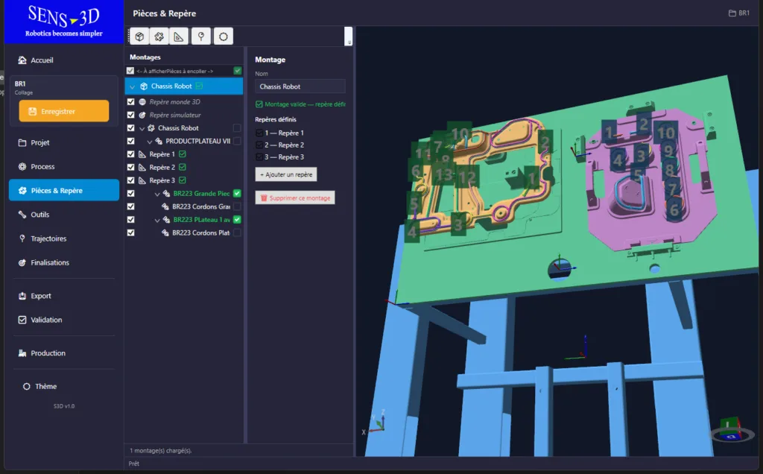Click set-square icon of Repère 2

(142, 168)
